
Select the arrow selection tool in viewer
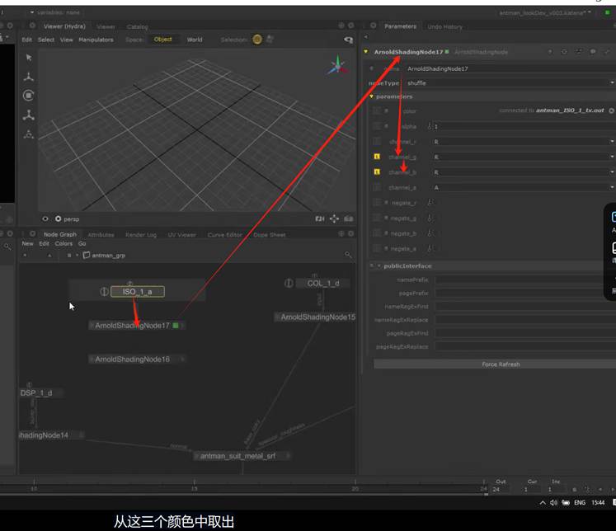tap(29, 58)
